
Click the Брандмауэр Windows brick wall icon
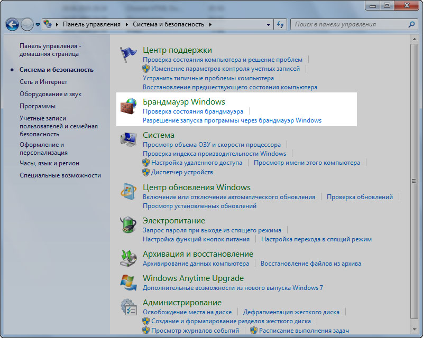128,106
